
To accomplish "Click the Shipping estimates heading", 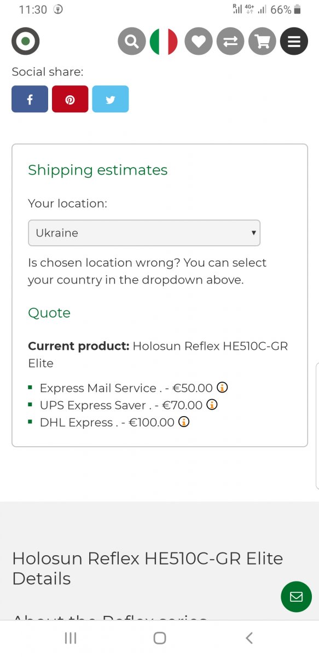I will pyautogui.click(x=98, y=170).
